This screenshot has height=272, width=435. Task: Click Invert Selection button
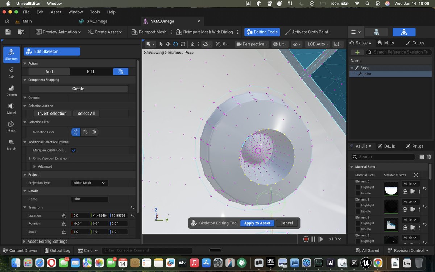pos(52,114)
